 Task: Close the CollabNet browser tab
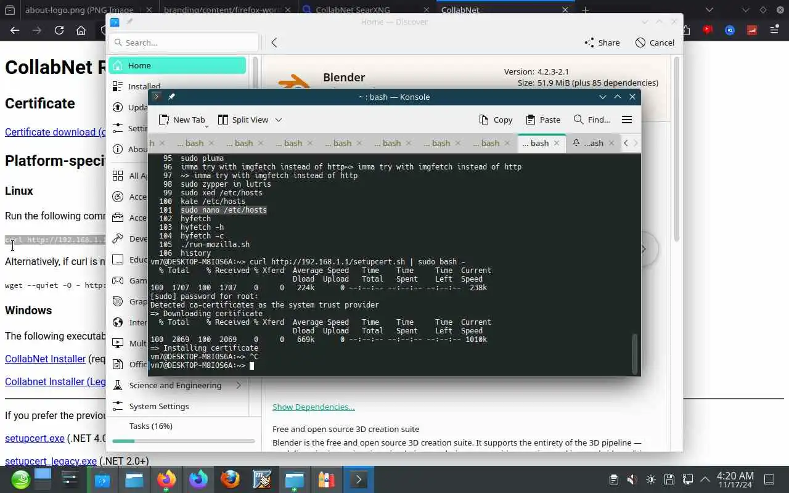pos(565,10)
